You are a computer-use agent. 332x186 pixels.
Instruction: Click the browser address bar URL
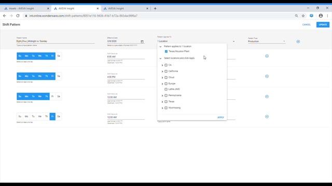(x=84, y=16)
